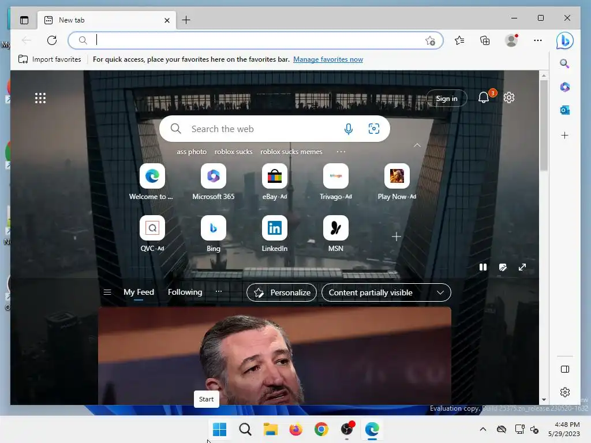
Task: Focus the address bar field
Action: pos(256,40)
